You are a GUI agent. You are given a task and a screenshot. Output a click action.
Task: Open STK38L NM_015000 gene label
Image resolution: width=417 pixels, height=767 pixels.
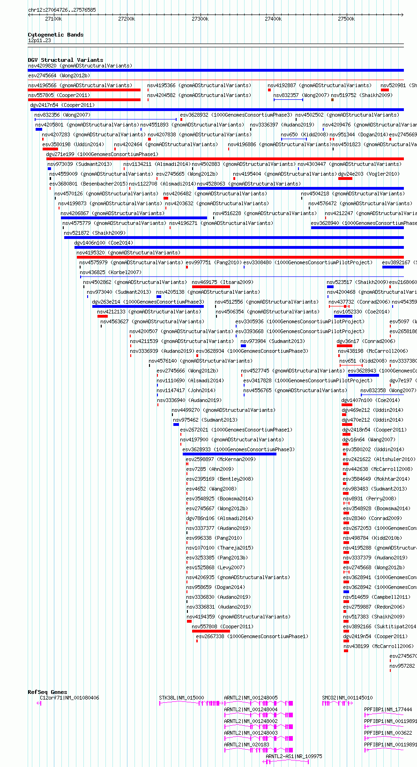pyautogui.click(x=181, y=698)
